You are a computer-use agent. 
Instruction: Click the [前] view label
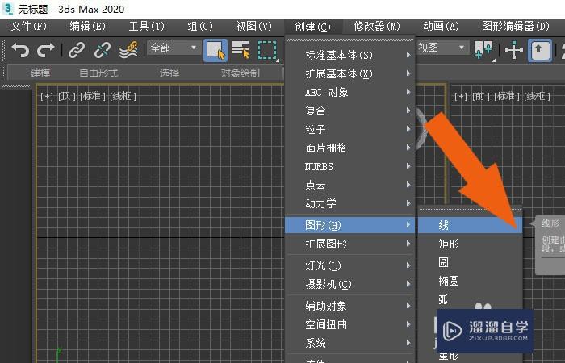(481, 96)
